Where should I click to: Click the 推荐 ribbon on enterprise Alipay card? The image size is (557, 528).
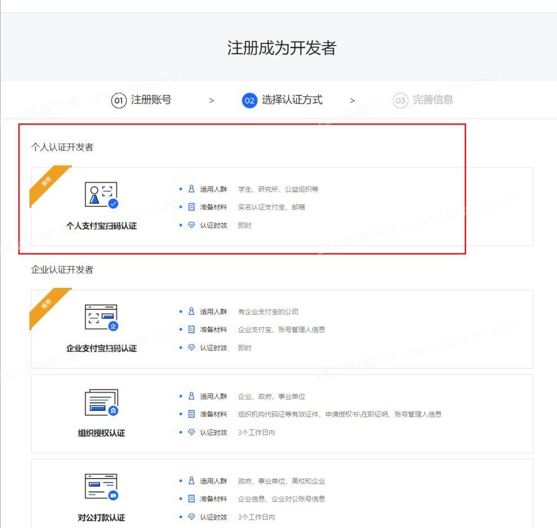(46, 304)
